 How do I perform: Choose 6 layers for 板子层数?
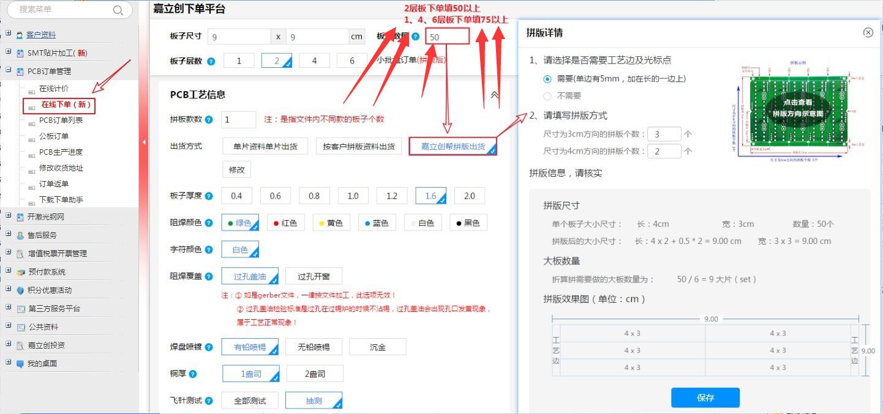[x=353, y=61]
